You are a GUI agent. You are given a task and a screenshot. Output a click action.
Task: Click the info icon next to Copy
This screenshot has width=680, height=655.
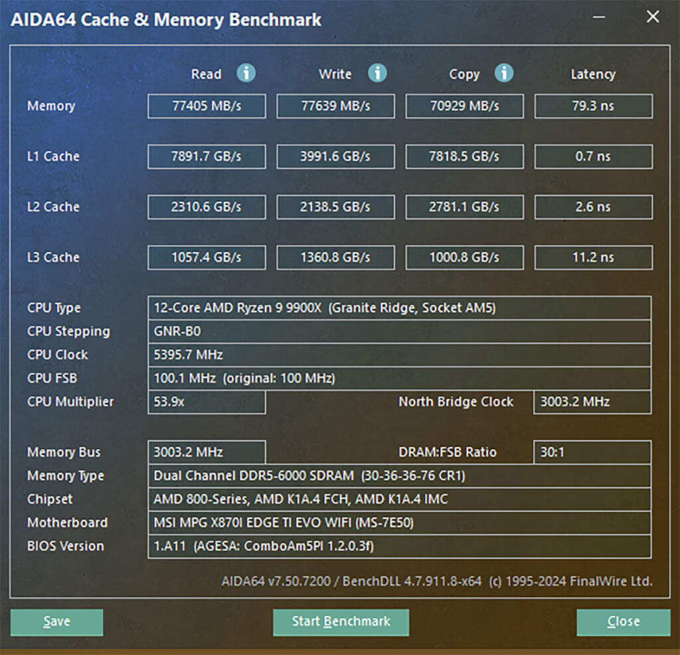(x=505, y=72)
